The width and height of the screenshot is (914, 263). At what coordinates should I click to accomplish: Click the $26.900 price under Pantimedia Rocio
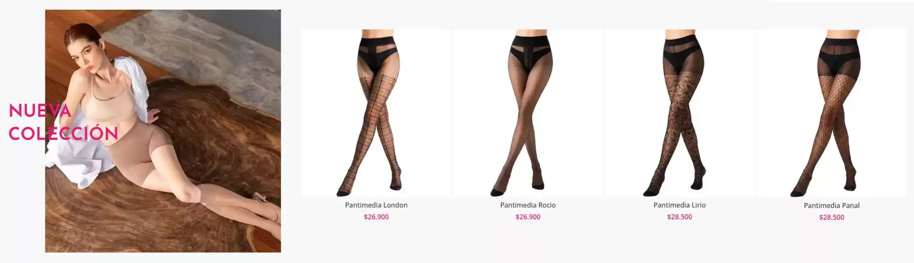(528, 217)
